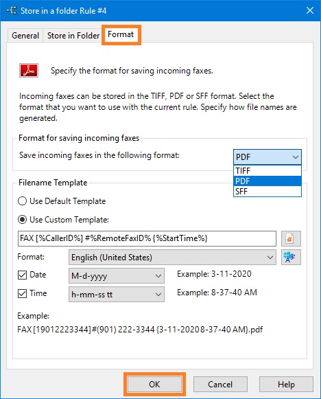Click the Cancel button

[220, 385]
